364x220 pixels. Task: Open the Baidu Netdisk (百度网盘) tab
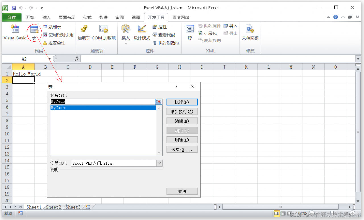(181, 17)
